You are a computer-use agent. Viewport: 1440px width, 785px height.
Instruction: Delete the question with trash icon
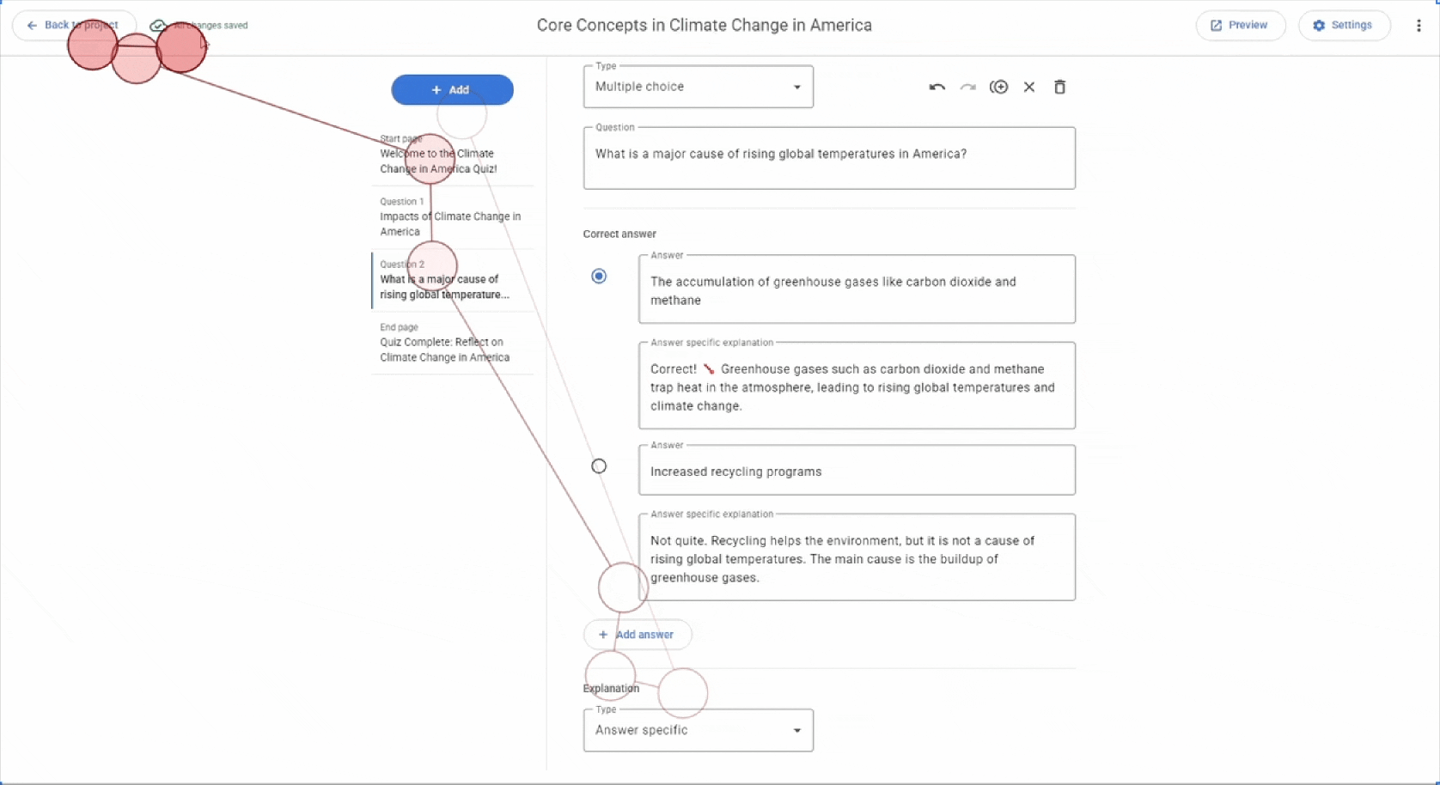click(1059, 87)
